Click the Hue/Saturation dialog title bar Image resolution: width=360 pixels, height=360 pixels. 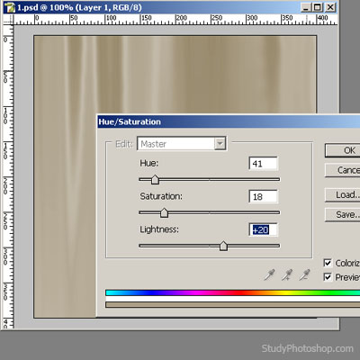229,121
